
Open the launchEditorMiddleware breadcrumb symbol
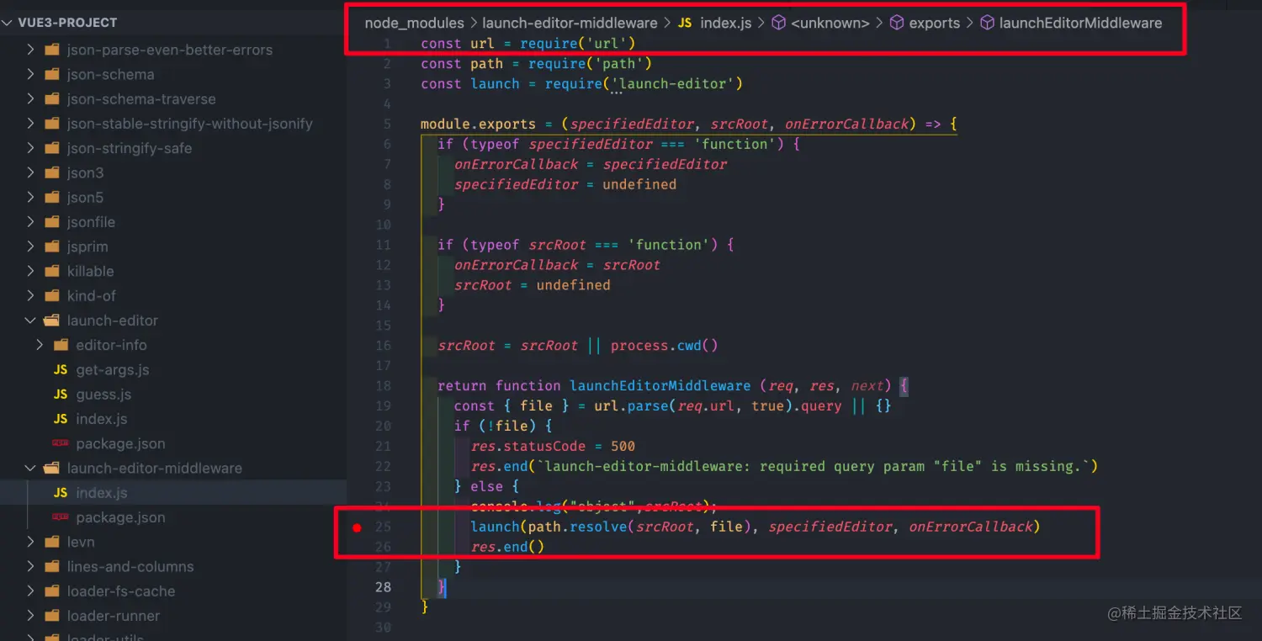tap(1080, 24)
